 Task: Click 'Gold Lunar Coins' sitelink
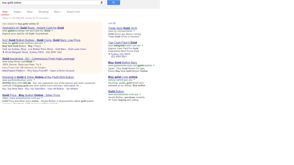coord(77,49)
